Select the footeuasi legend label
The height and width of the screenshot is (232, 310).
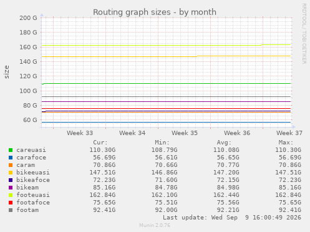pyautogui.click(x=33, y=195)
